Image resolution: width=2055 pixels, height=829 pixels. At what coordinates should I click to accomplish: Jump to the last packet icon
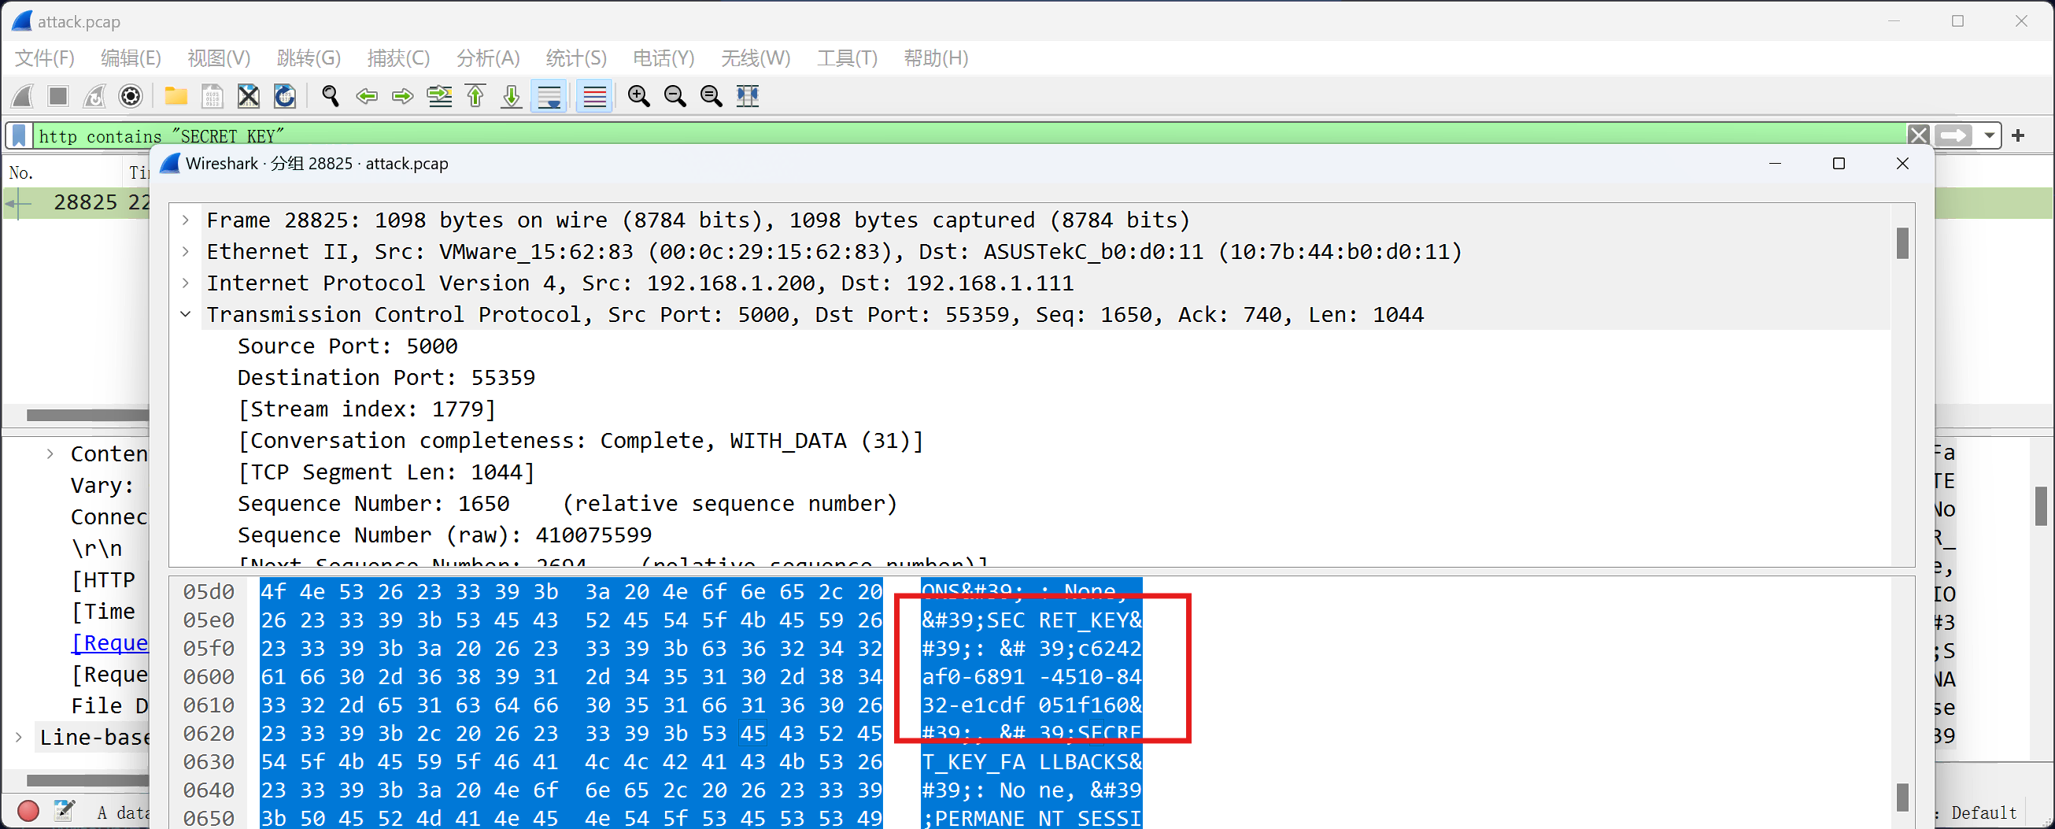click(512, 97)
